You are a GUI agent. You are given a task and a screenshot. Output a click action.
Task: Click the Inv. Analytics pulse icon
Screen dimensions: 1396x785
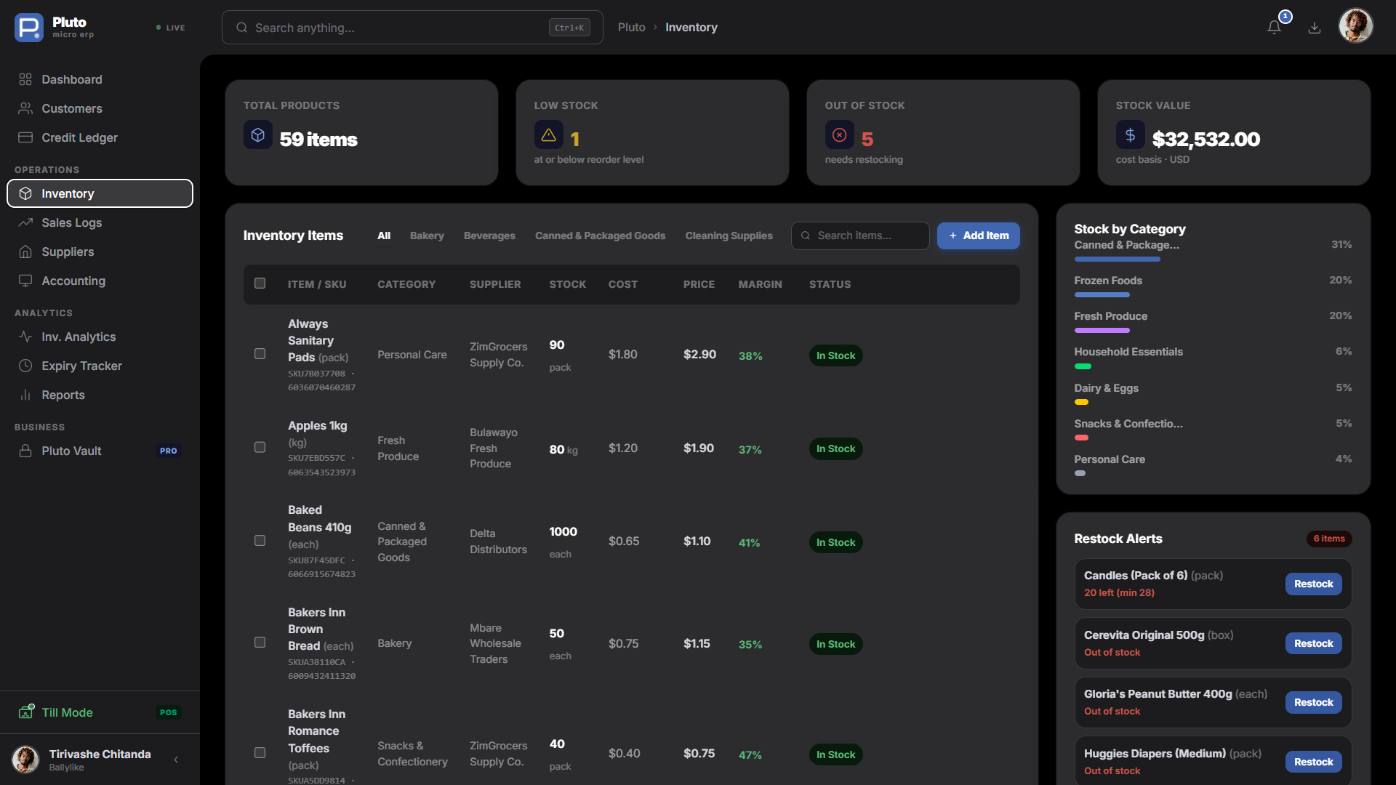25,337
